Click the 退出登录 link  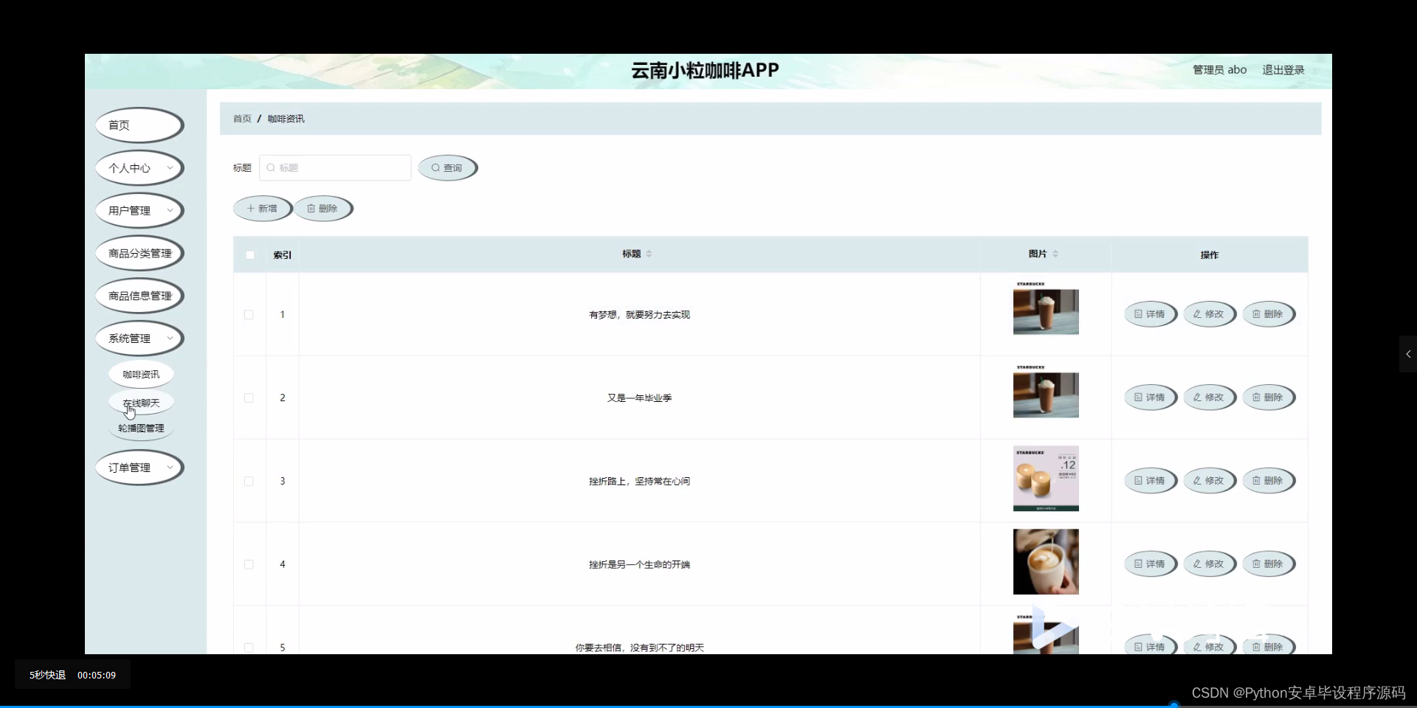click(x=1282, y=69)
